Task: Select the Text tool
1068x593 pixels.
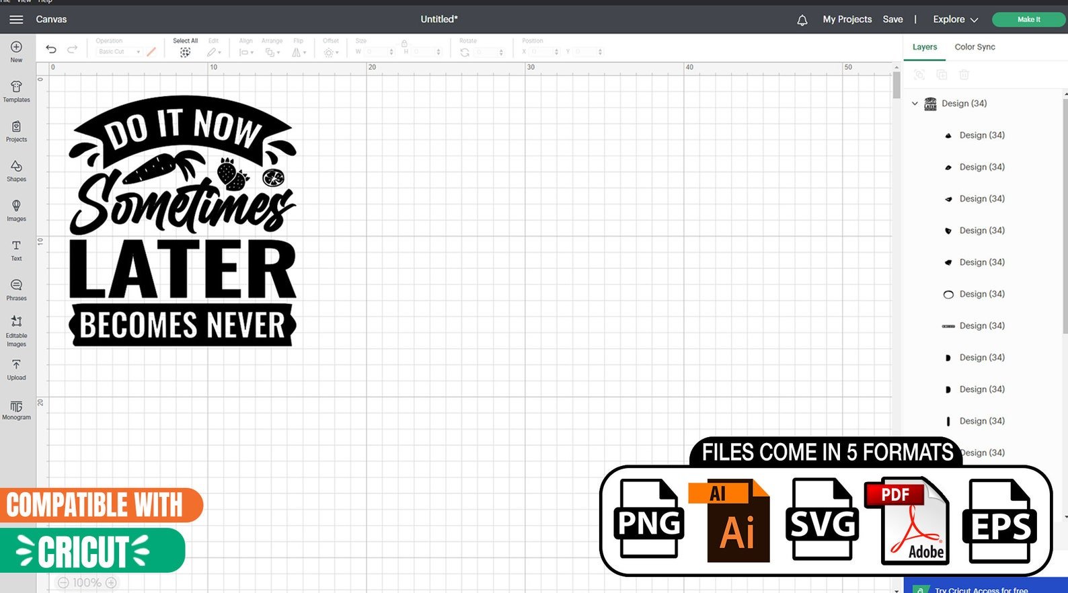Action: [16, 250]
